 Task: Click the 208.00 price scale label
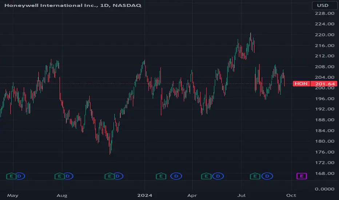[324, 67]
